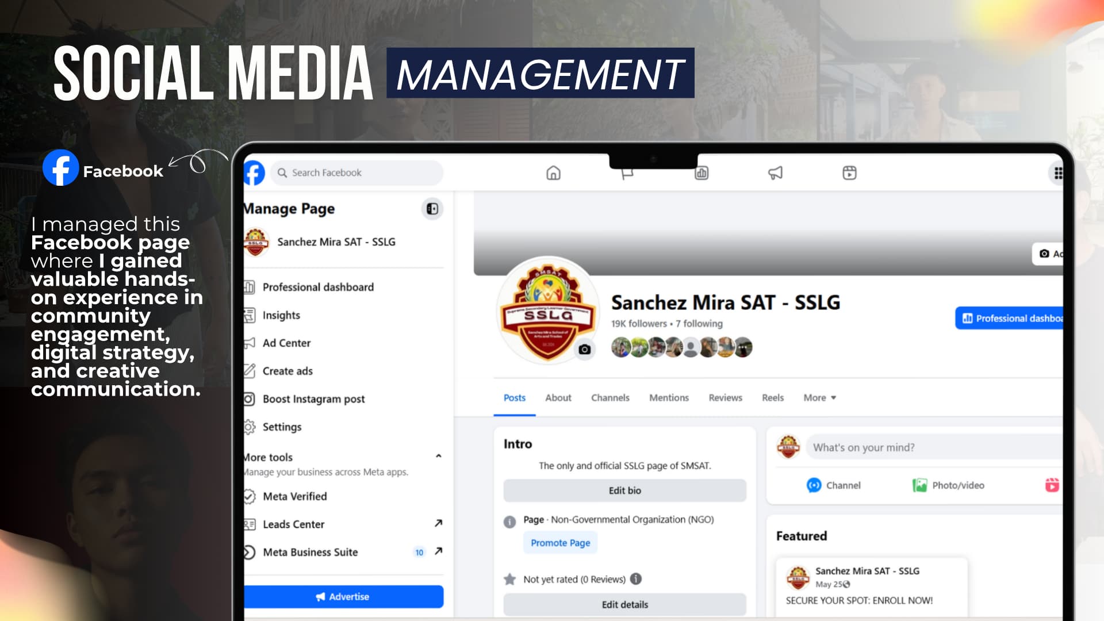Click the info icon beside Not yet rated
Screen dimensions: 1104x621
click(635, 579)
